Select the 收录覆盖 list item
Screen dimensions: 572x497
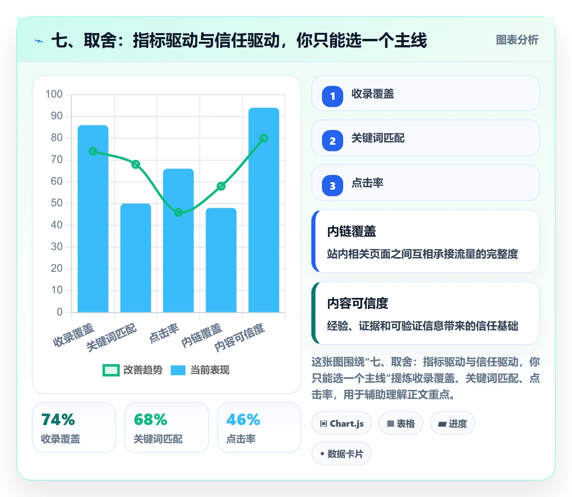[x=426, y=94]
